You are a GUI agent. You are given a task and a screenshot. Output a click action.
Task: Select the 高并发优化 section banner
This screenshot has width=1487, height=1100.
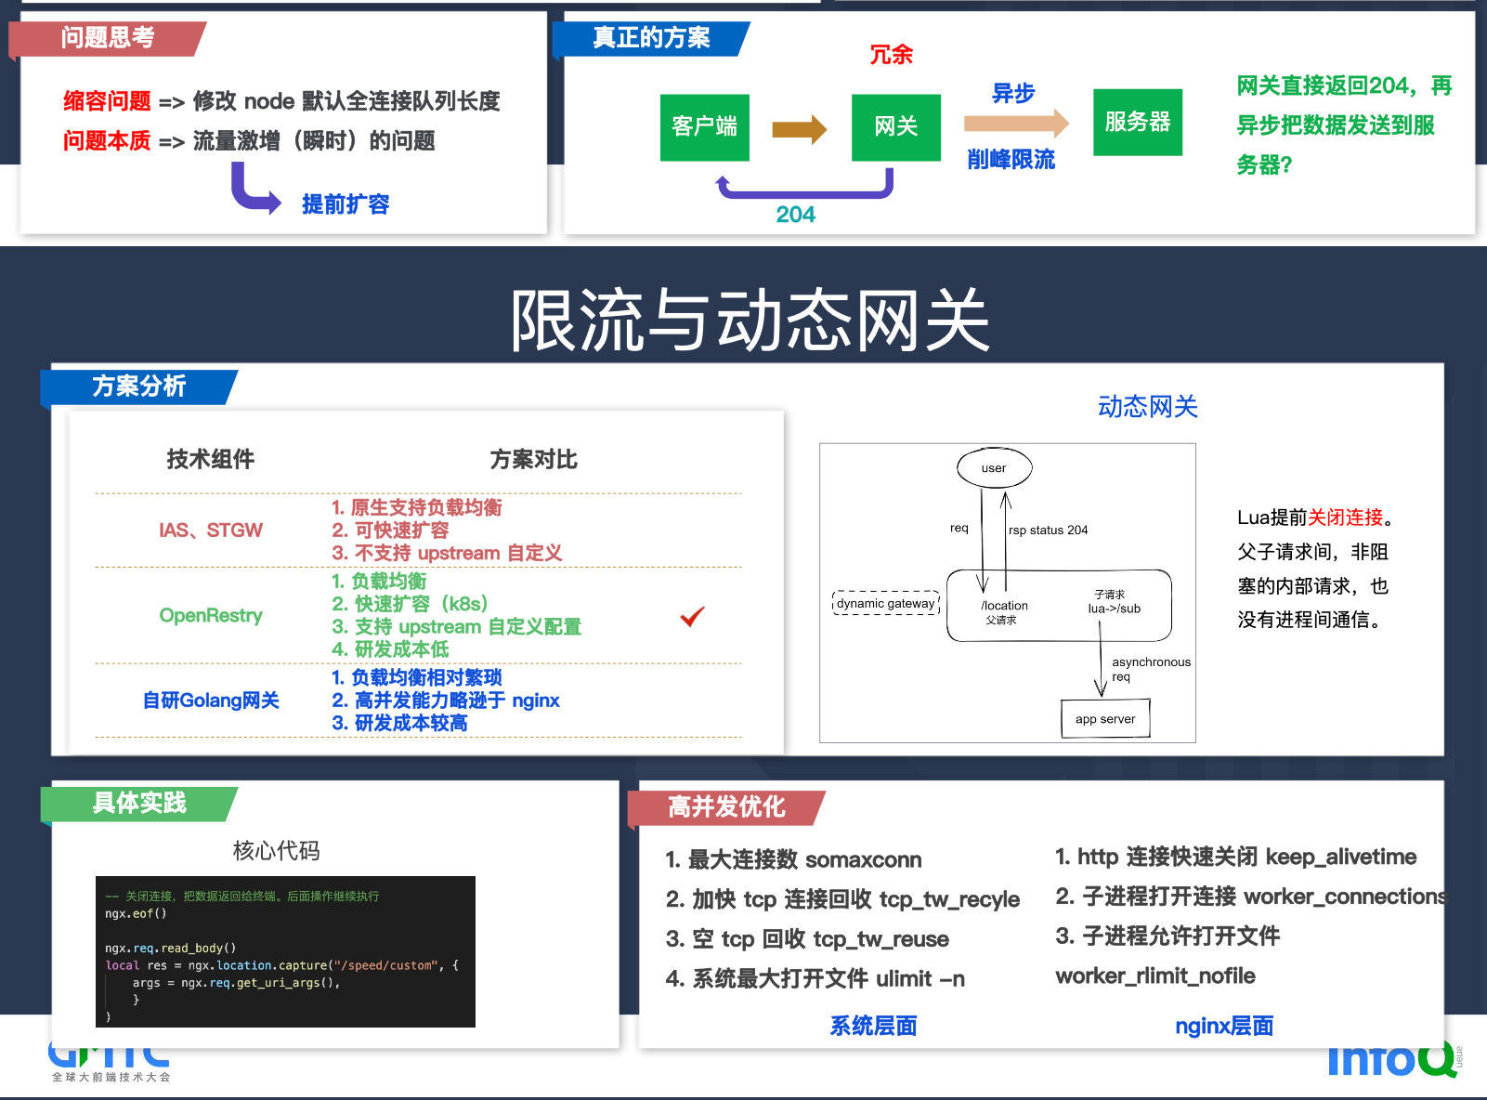click(x=725, y=807)
